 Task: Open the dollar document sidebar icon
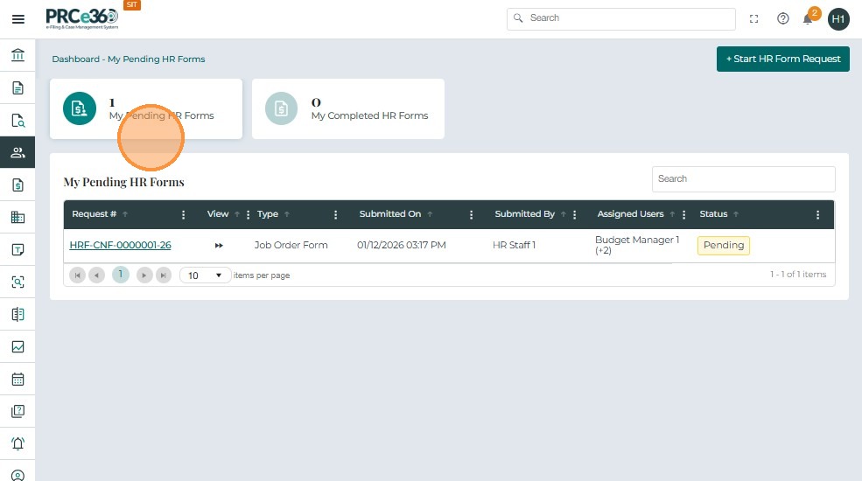pyautogui.click(x=18, y=185)
